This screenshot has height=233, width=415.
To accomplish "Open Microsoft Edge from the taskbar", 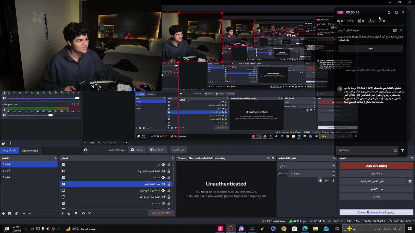I will pyautogui.click(x=305, y=228).
